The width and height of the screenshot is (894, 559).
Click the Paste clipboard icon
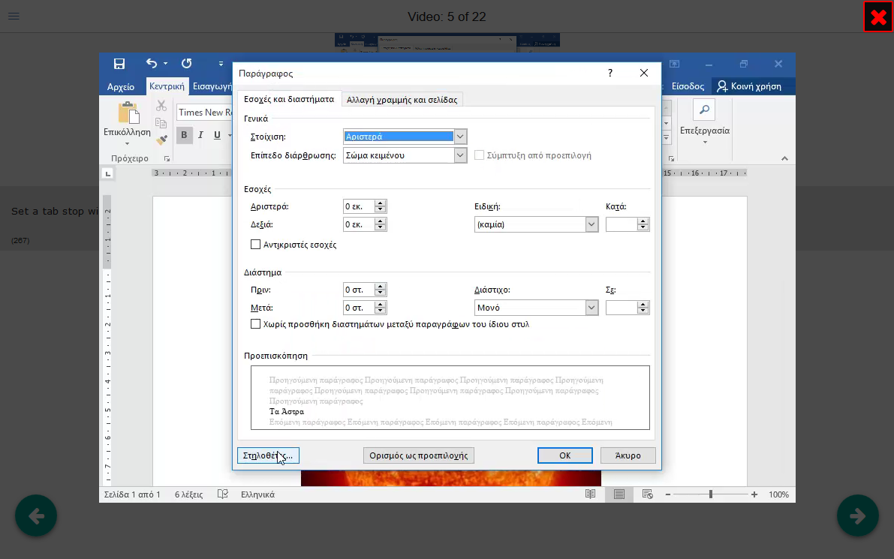(x=128, y=115)
